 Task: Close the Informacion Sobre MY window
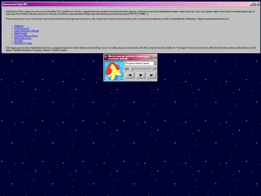click(258, 4)
